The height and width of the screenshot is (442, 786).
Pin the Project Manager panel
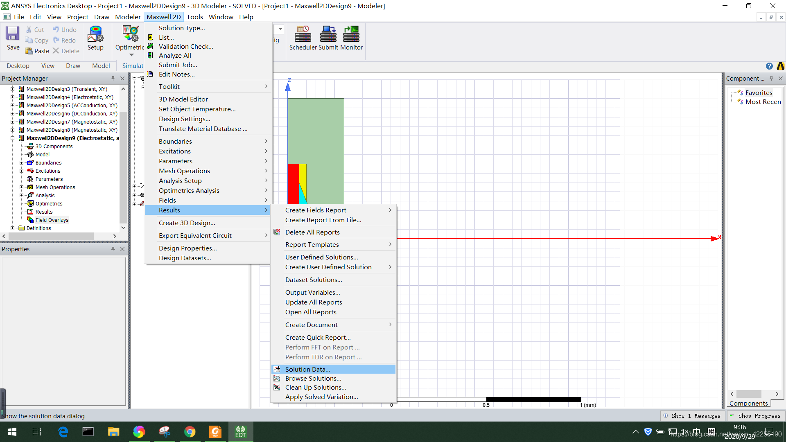click(x=113, y=78)
